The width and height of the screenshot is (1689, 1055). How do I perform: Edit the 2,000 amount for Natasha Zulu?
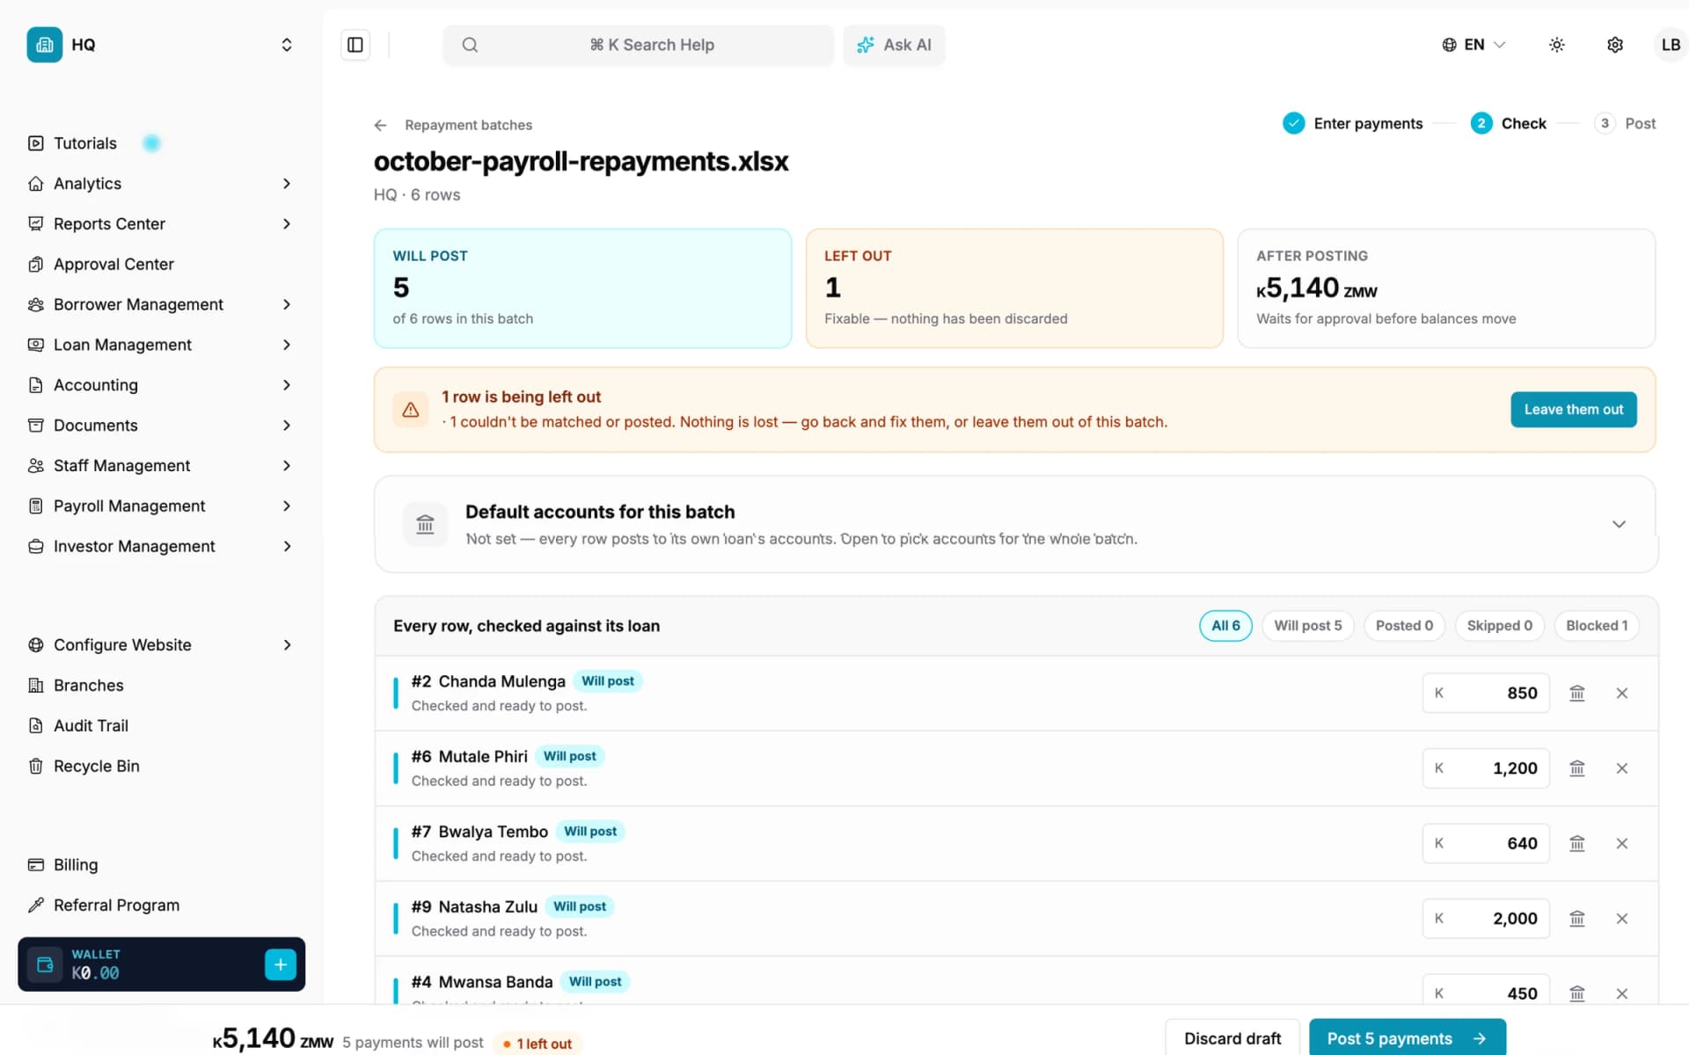(1486, 919)
